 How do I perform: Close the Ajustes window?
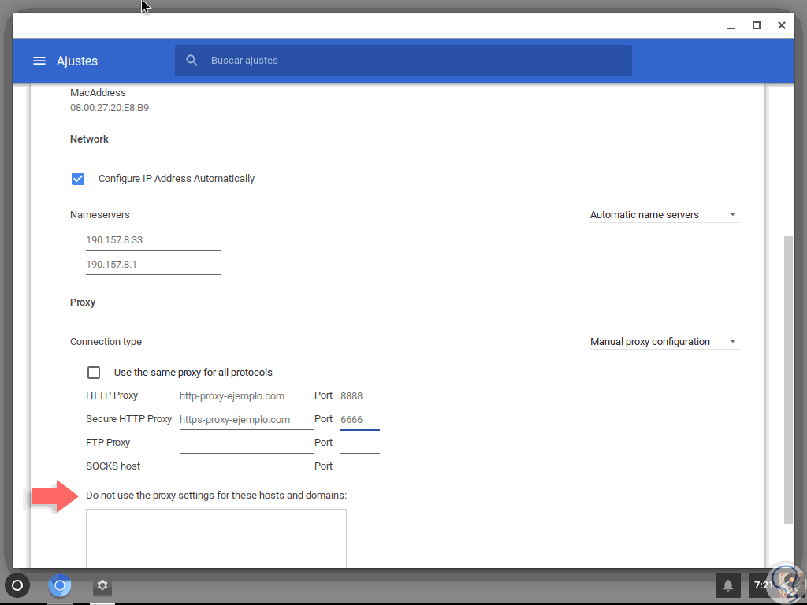pos(781,25)
